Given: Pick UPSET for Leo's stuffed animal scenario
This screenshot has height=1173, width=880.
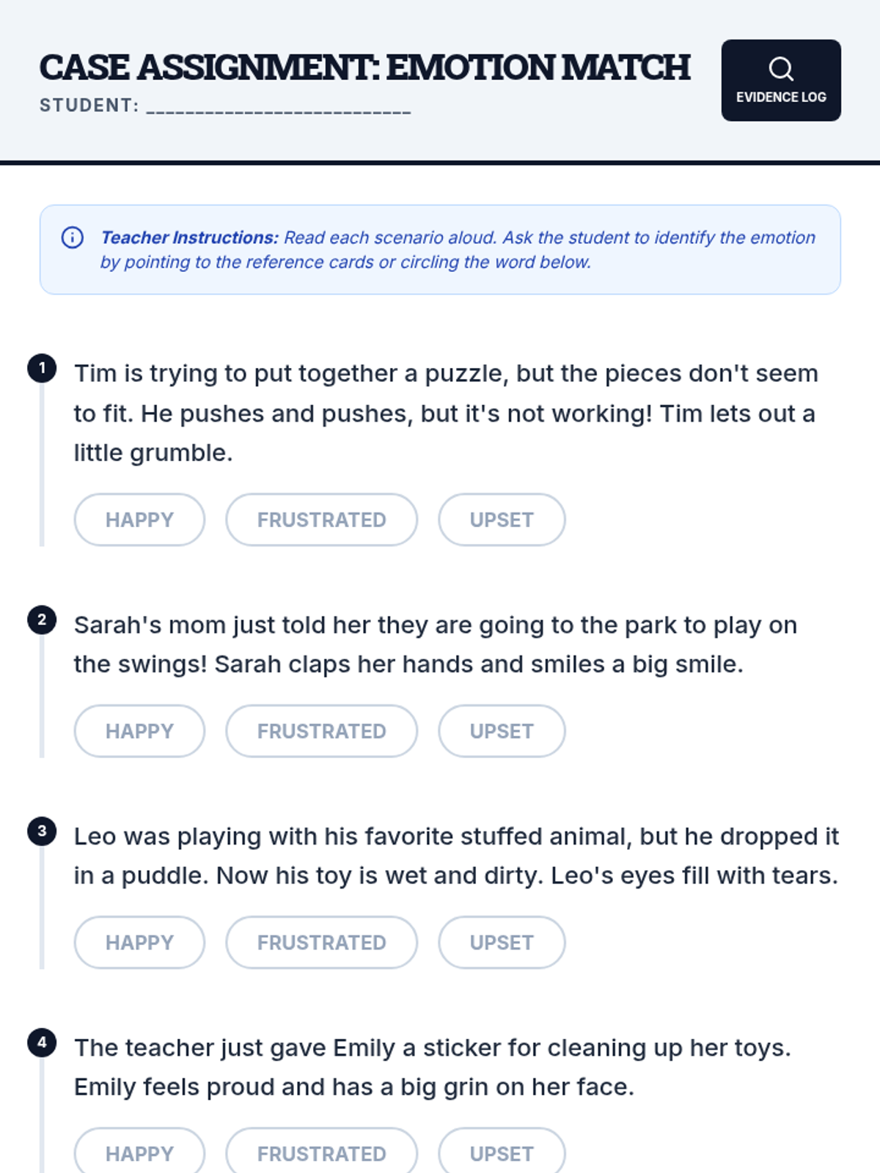Looking at the screenshot, I should pyautogui.click(x=502, y=942).
